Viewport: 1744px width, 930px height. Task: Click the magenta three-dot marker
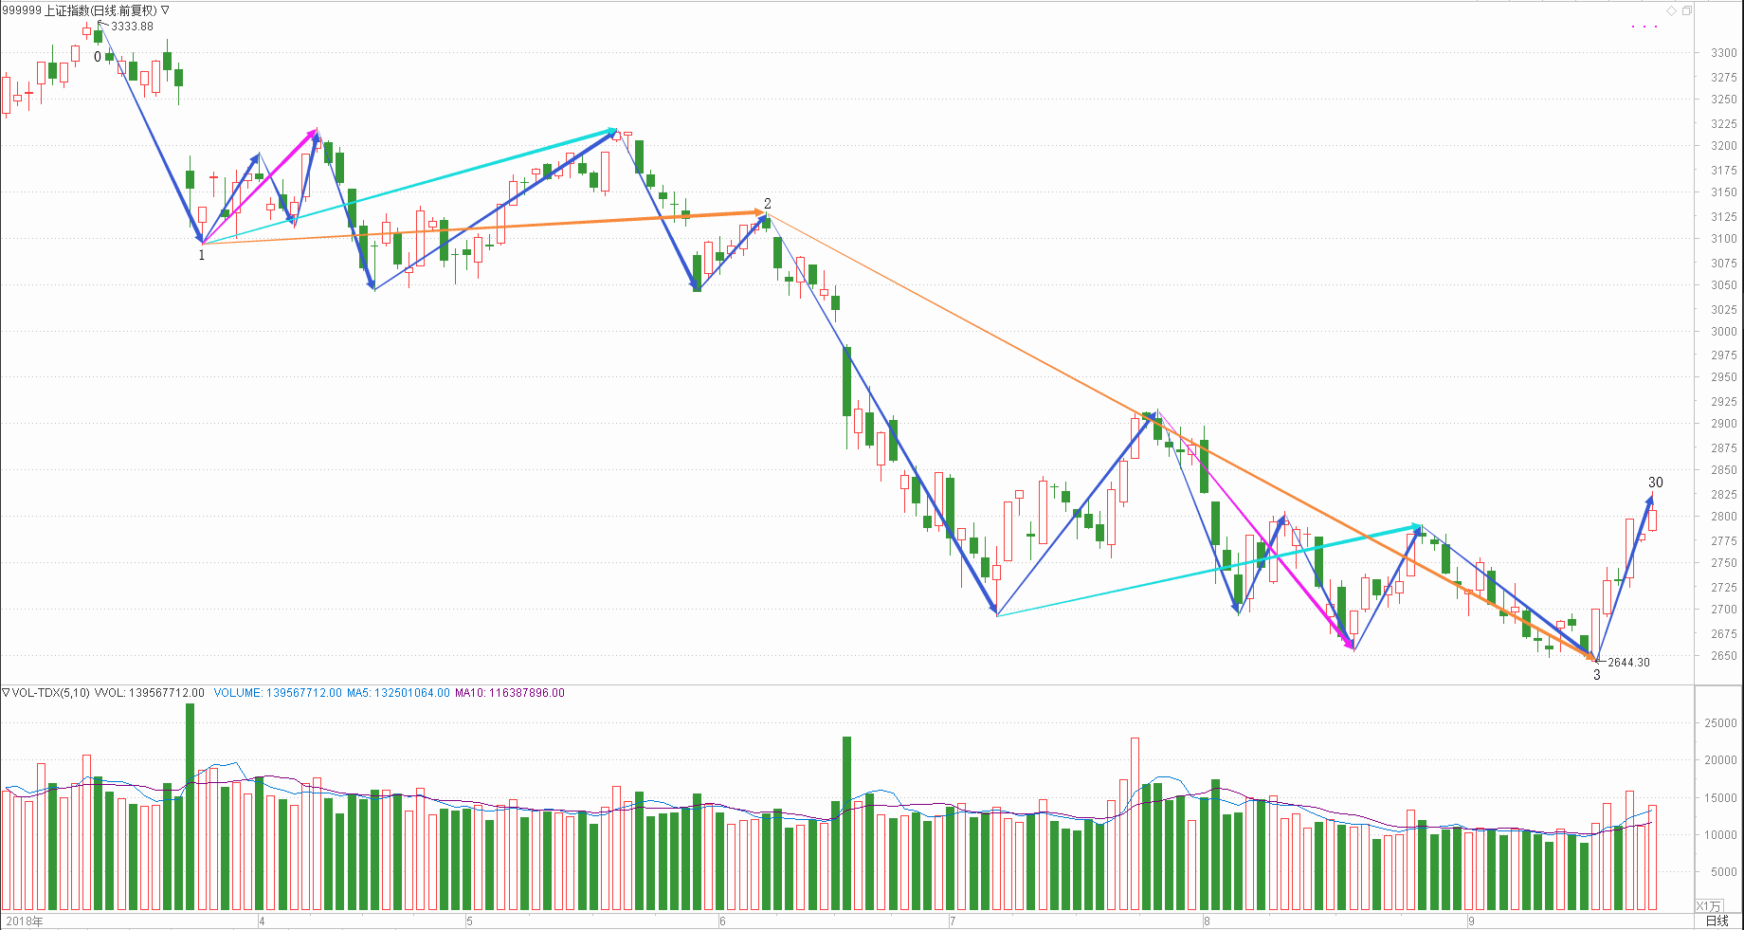[x=1644, y=27]
